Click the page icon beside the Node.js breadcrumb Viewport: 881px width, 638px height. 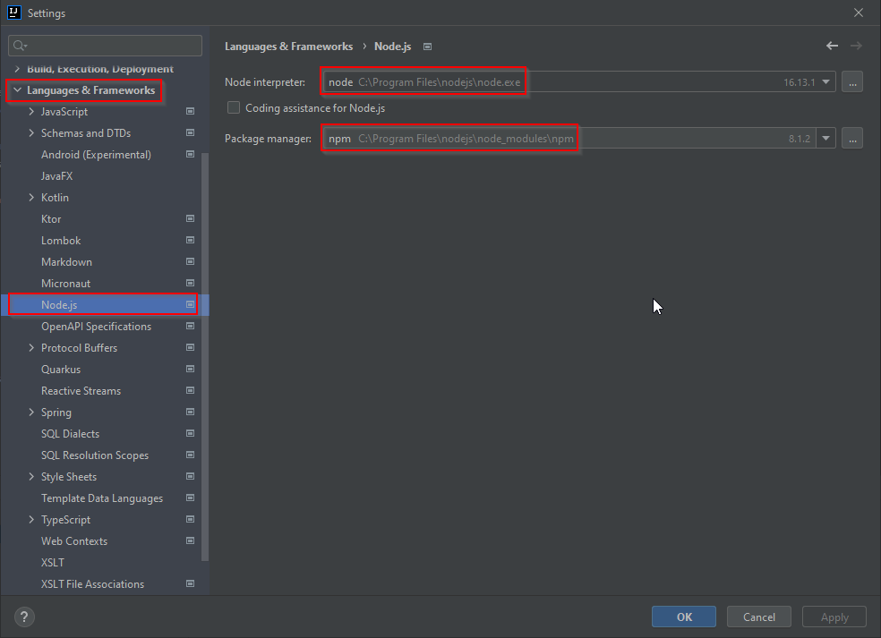[427, 46]
